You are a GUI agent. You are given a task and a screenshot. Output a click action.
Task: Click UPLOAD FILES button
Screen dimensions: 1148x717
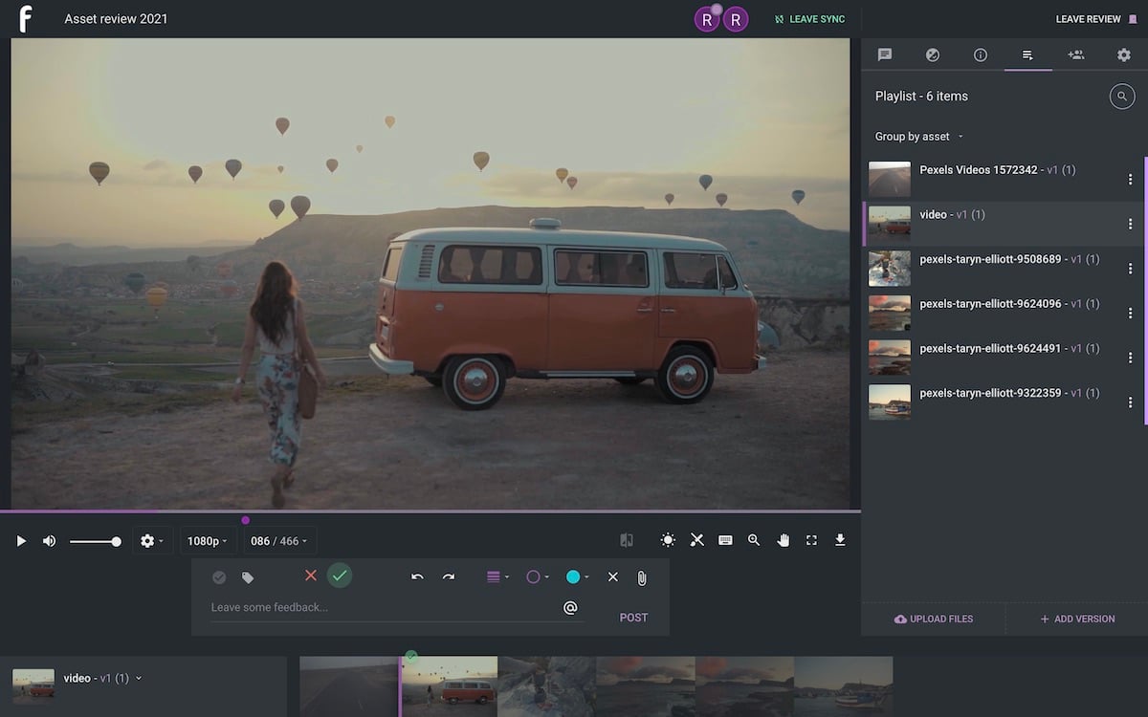(933, 619)
